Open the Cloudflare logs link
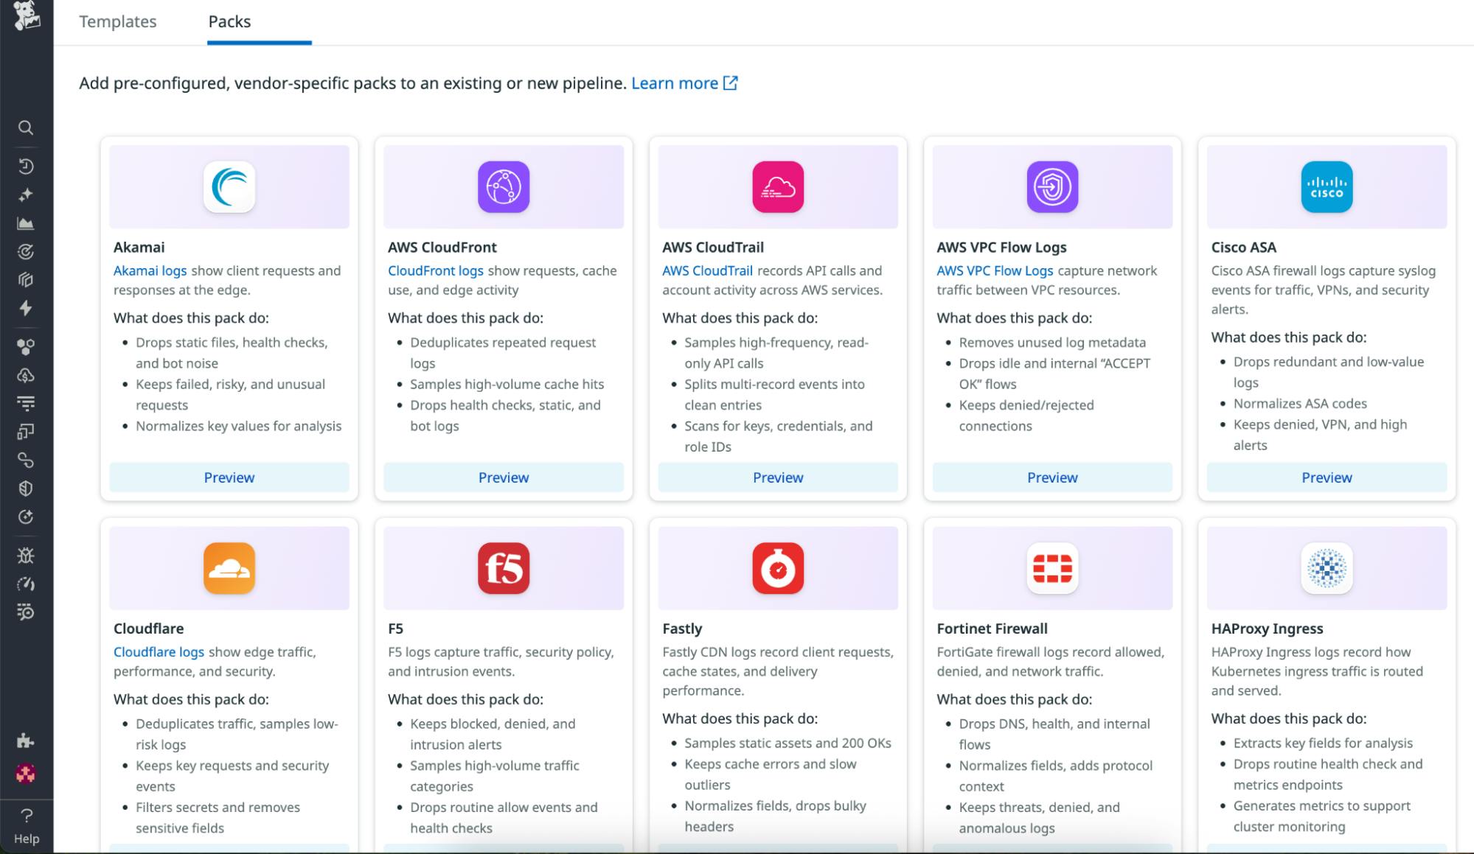Screen dimensions: 1474x854 (159, 651)
